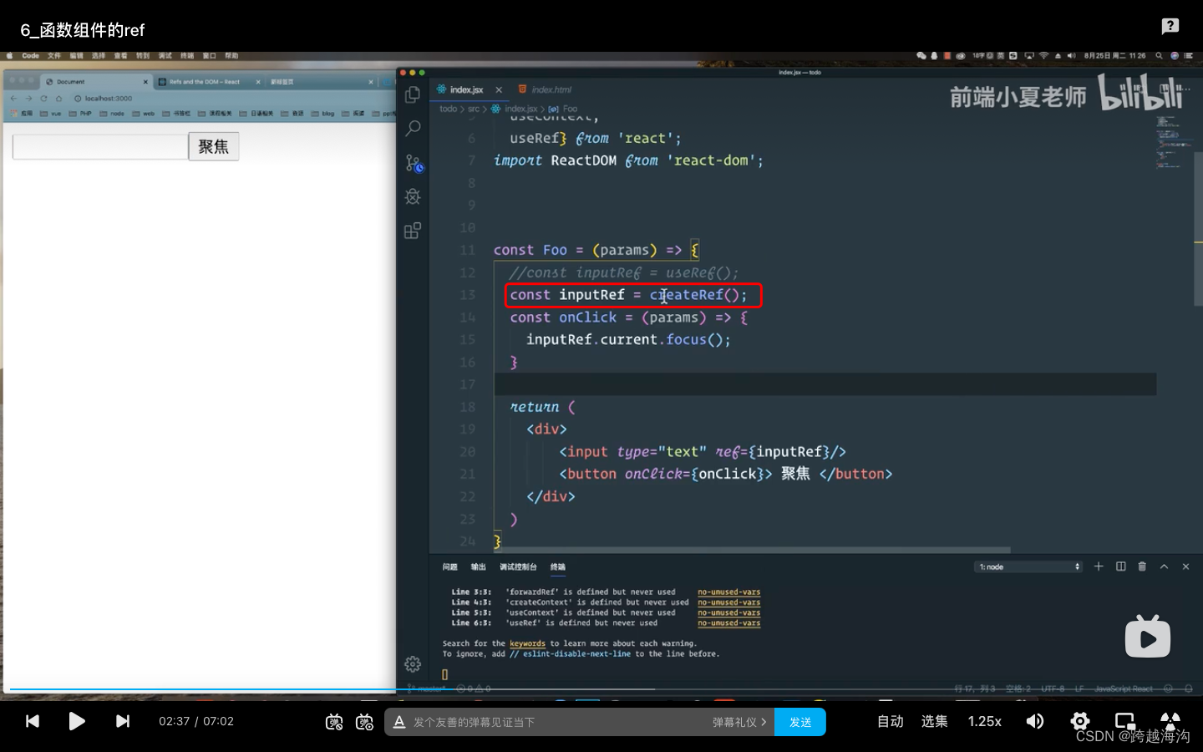Open the 问题 panel tab

pyautogui.click(x=449, y=567)
